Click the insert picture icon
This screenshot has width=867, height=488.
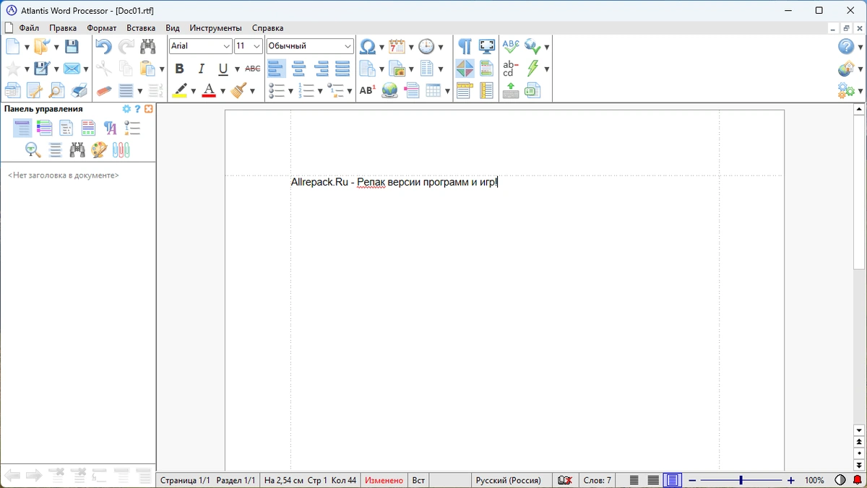point(397,69)
